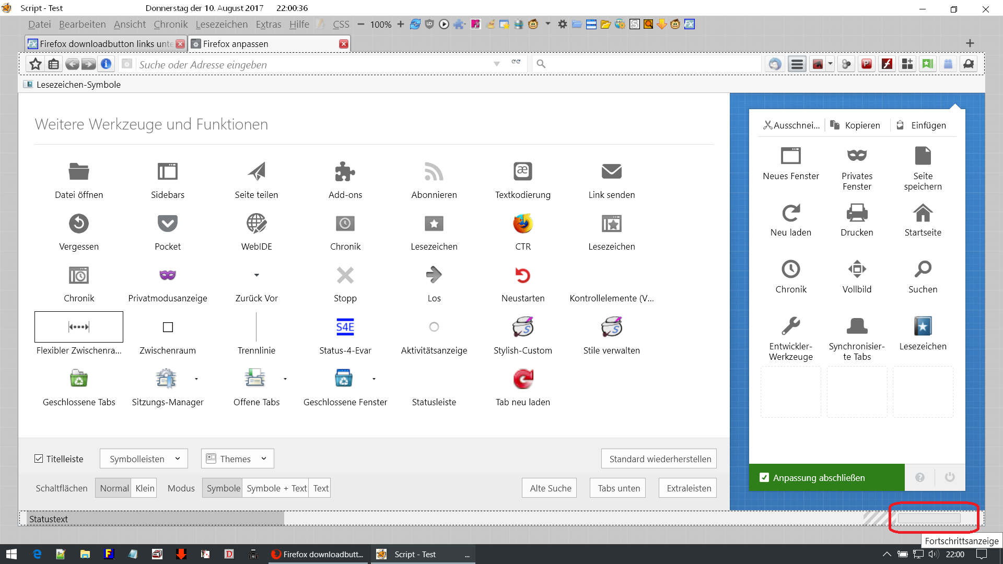1003x564 pixels.
Task: Open the Symbolleisten dropdown
Action: point(144,459)
